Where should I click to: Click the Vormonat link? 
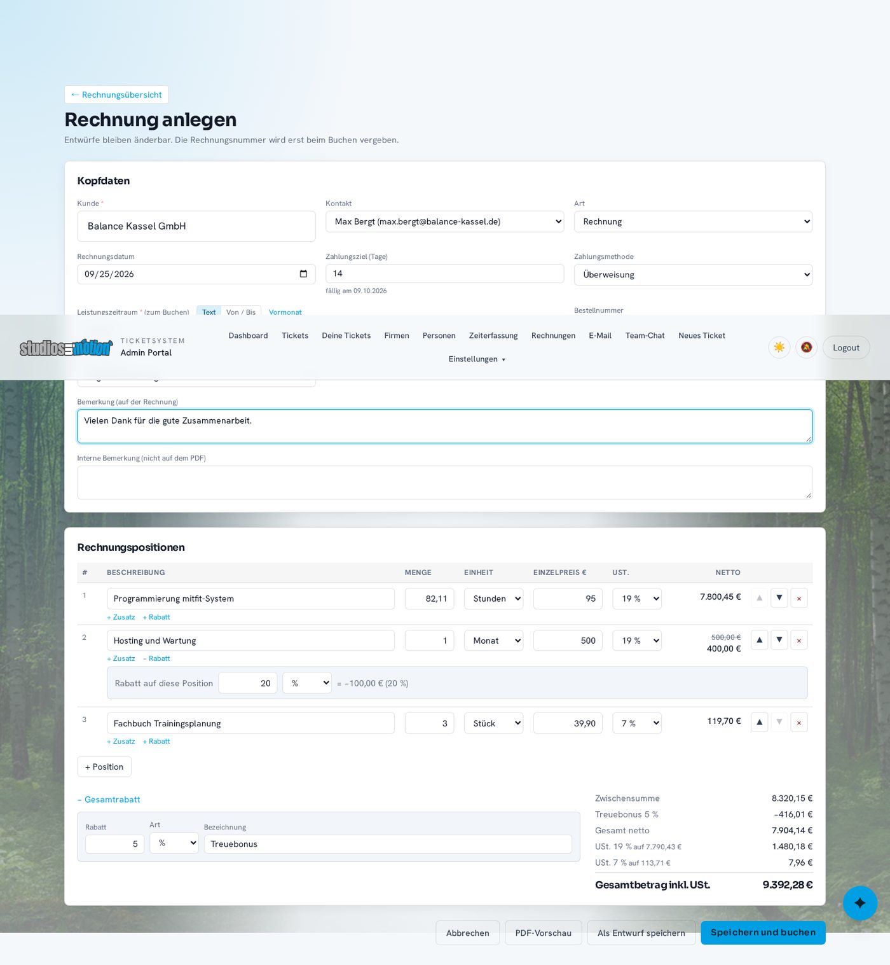pos(285,312)
